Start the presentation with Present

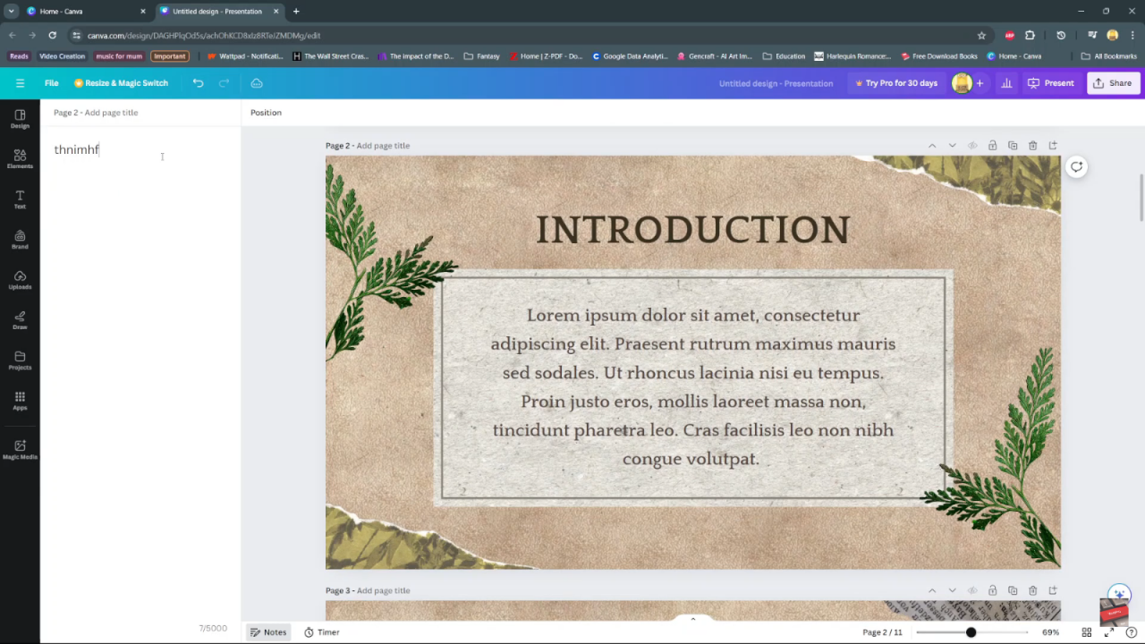click(1051, 83)
